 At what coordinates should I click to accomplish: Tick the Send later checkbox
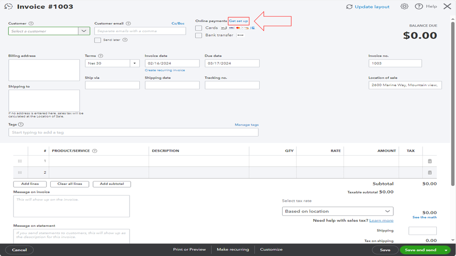[98, 40]
